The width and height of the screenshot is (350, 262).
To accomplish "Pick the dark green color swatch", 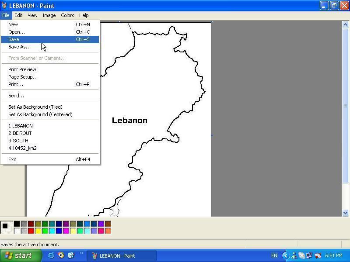I will click(45, 224).
